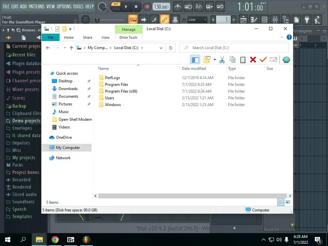
Task: Open FL Studio OPTIONS menu
Action: [64, 6]
